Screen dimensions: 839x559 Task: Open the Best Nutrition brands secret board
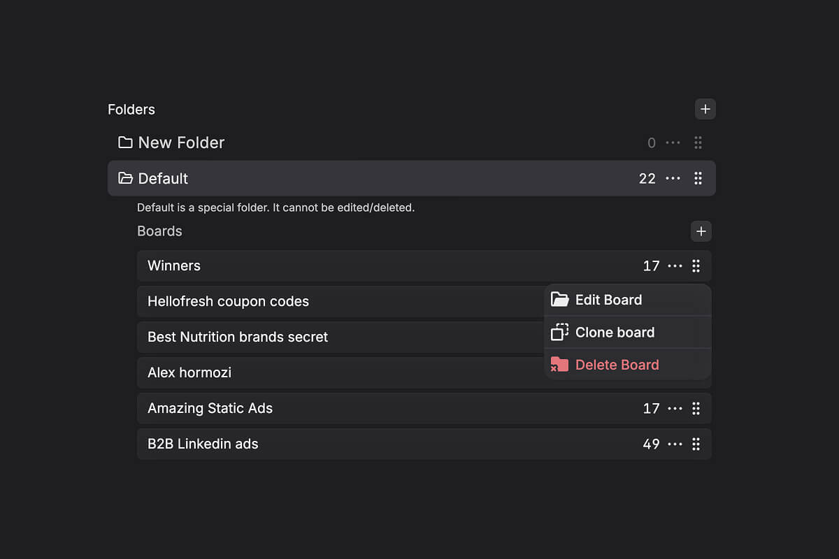238,337
